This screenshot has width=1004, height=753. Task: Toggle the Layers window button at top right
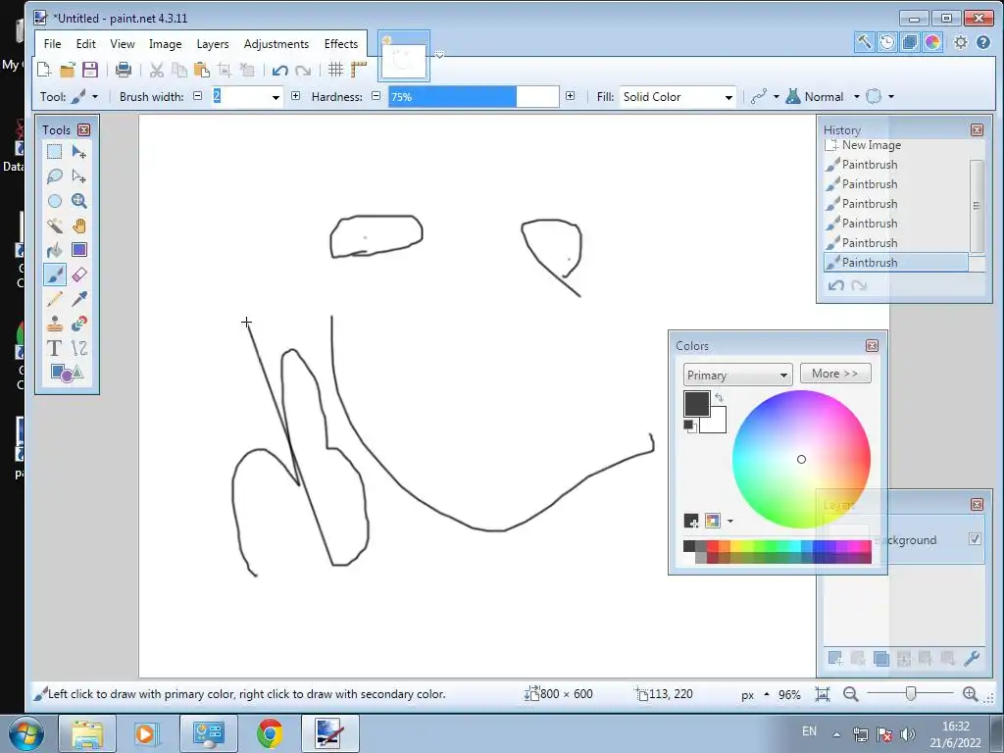click(x=909, y=42)
